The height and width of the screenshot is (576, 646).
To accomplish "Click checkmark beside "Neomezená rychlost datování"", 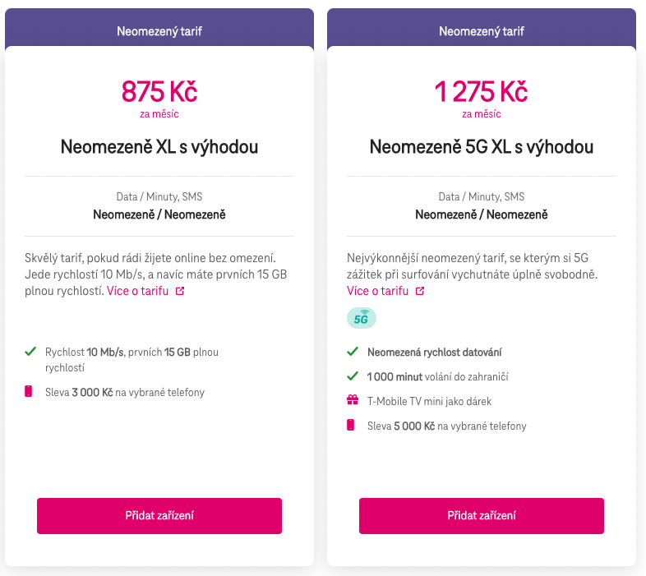I will tap(353, 352).
